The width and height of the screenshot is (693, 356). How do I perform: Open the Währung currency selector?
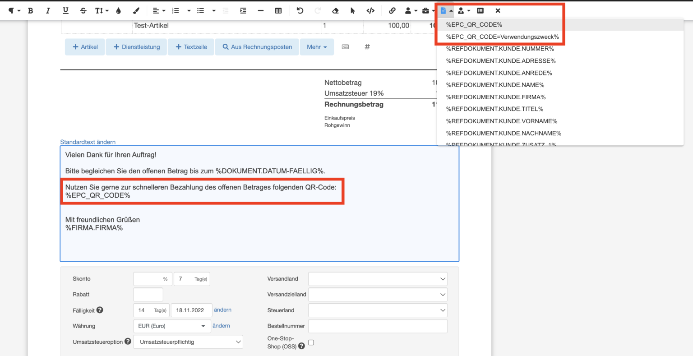coord(171,326)
